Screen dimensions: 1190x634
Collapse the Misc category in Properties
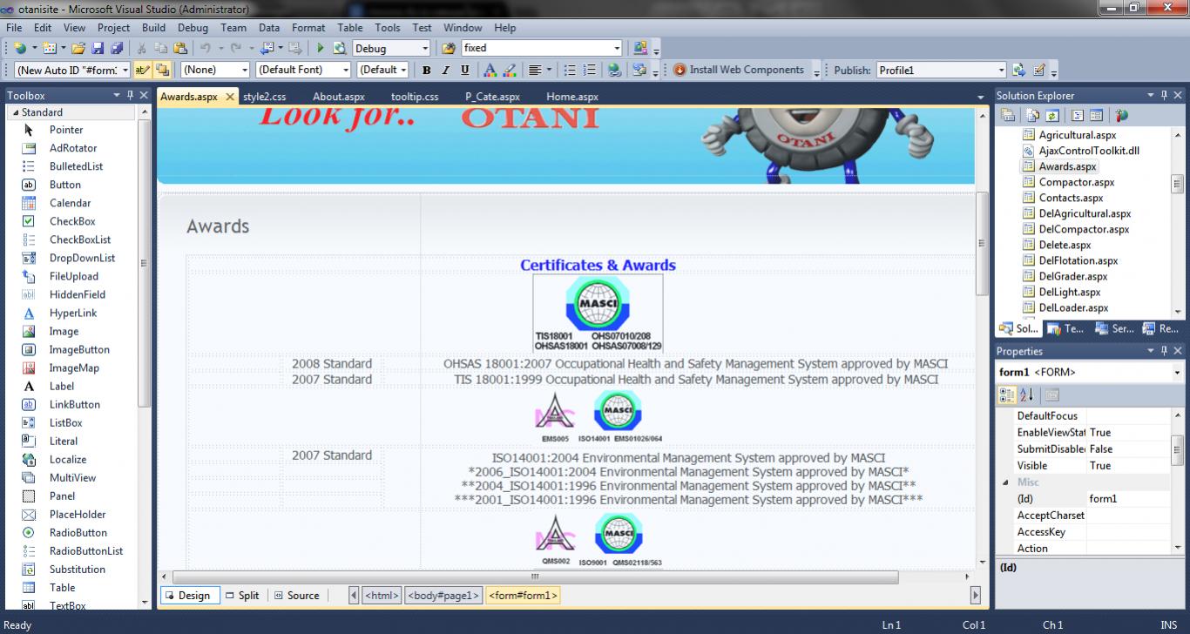[1004, 482]
